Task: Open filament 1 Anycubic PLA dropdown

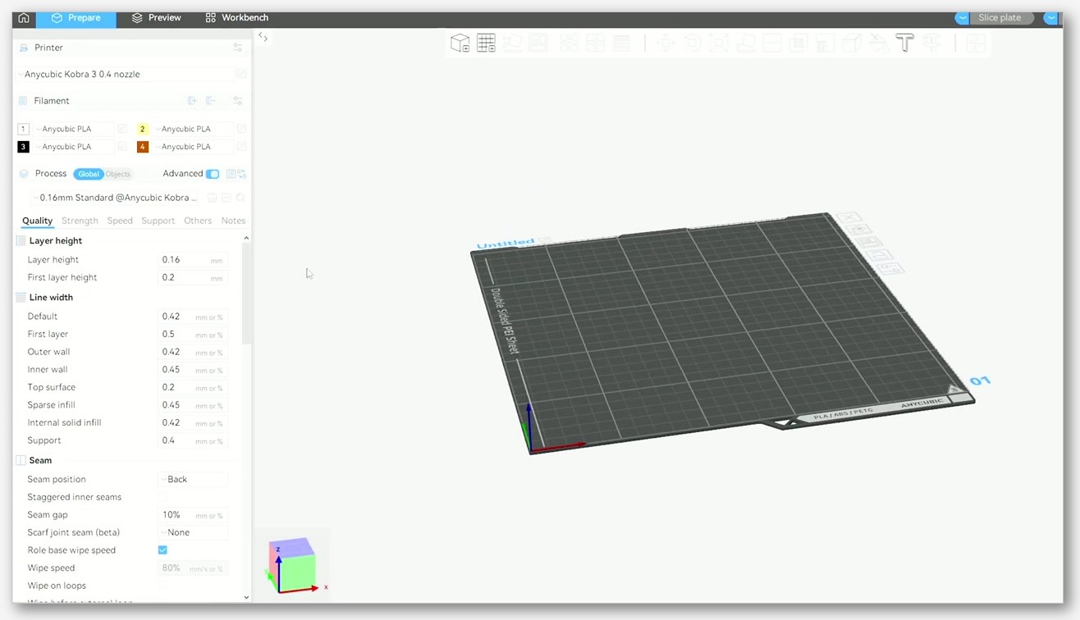Action: pos(75,129)
